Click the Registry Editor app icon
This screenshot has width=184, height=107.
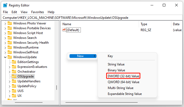tap(5, 5)
